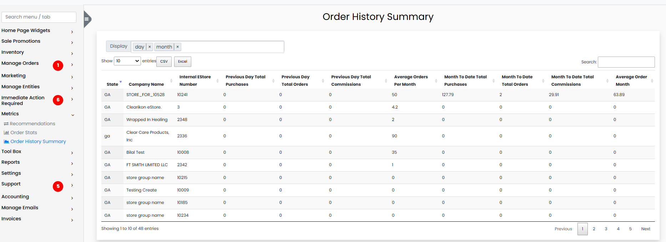The image size is (666, 242).
Task: Export table as CSV
Action: (x=164, y=62)
